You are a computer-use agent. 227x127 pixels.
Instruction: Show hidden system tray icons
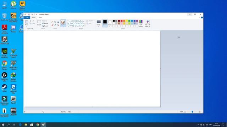(198, 125)
